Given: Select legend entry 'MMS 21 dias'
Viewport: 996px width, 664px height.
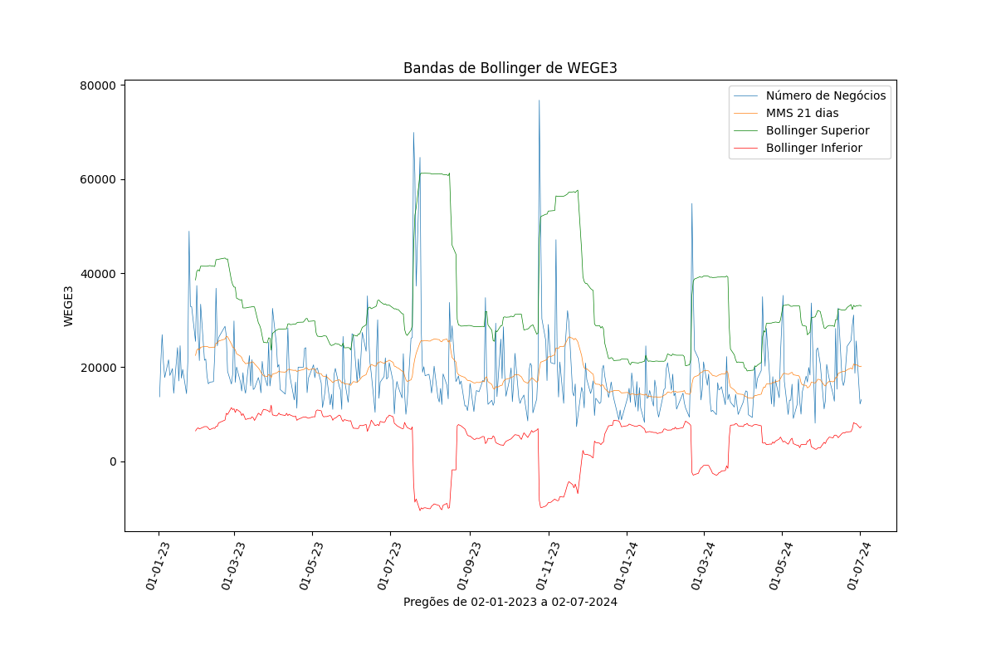Looking at the screenshot, I should click(x=802, y=113).
